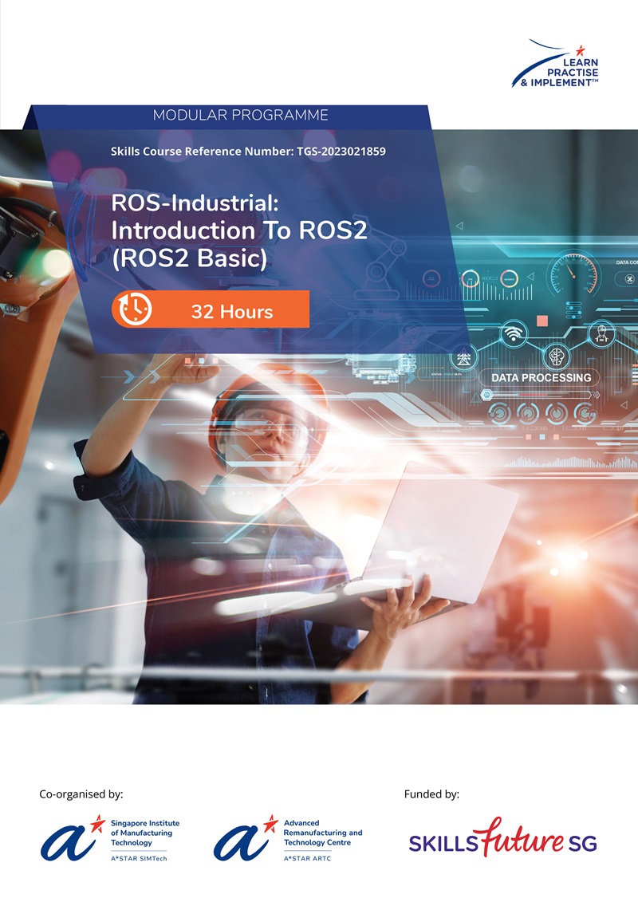Toggle the middle slider switch under the gauge
This screenshot has width=638, height=902.
point(571,309)
